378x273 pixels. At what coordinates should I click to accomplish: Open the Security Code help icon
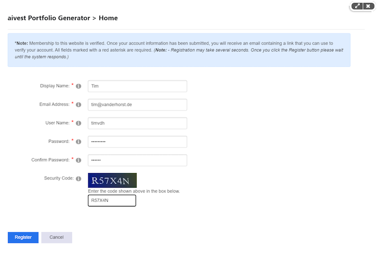79,179
